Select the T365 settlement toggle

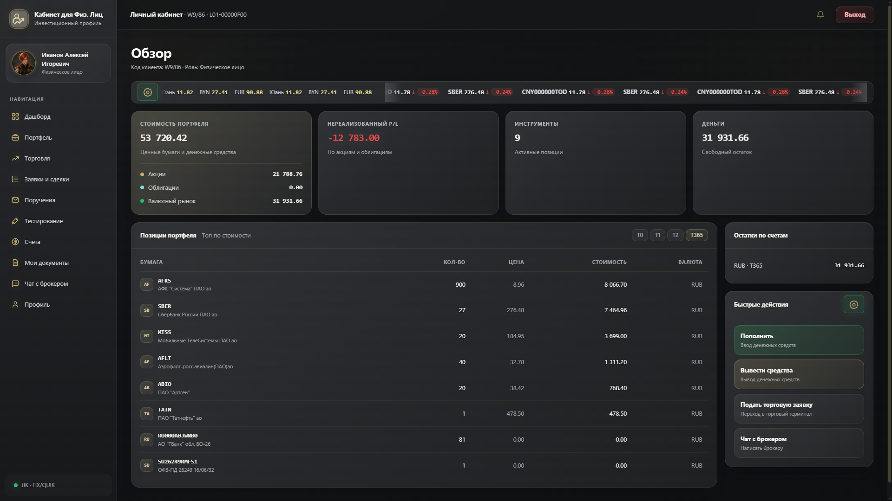pos(697,235)
